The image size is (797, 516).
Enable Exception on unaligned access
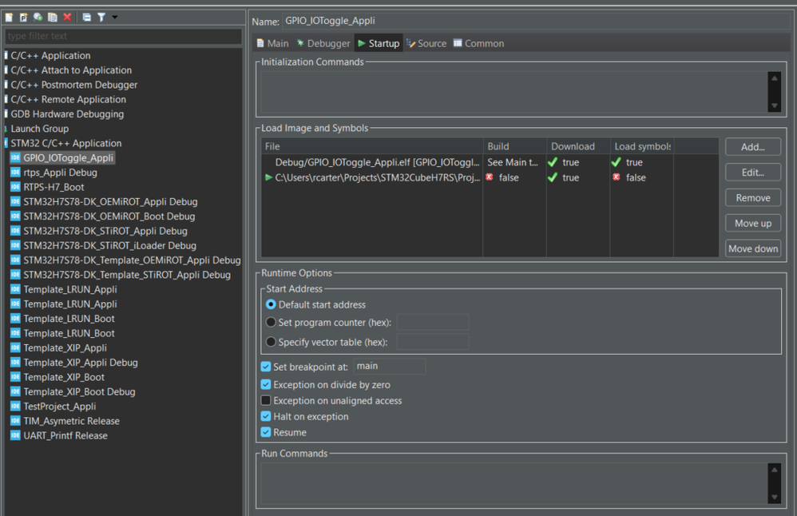(x=266, y=400)
